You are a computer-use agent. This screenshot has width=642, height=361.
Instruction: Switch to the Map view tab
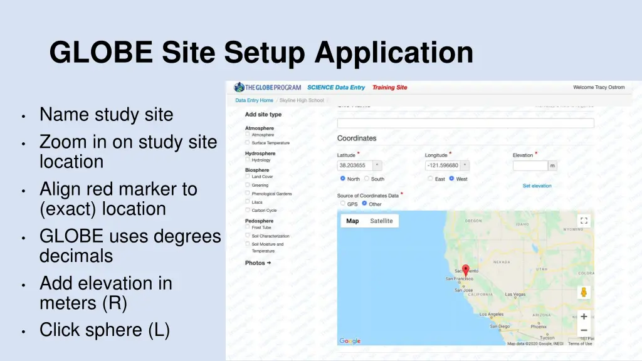[352, 221]
